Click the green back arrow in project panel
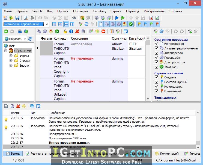Screen dimensions: 203x165 (6, 31)
